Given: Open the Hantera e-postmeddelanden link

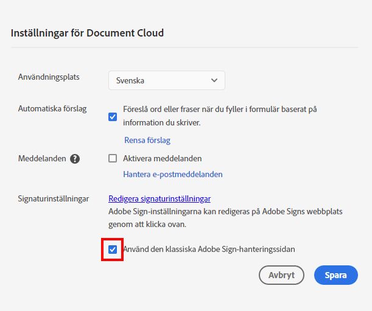Looking at the screenshot, I should coord(173,174).
